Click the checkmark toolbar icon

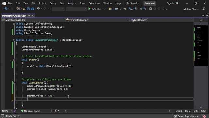coord(125,9)
